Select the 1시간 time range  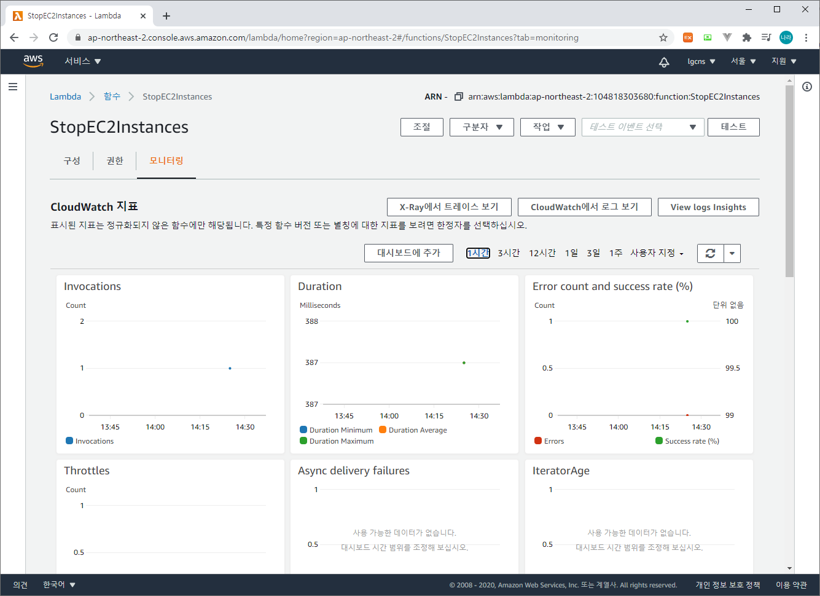(478, 253)
